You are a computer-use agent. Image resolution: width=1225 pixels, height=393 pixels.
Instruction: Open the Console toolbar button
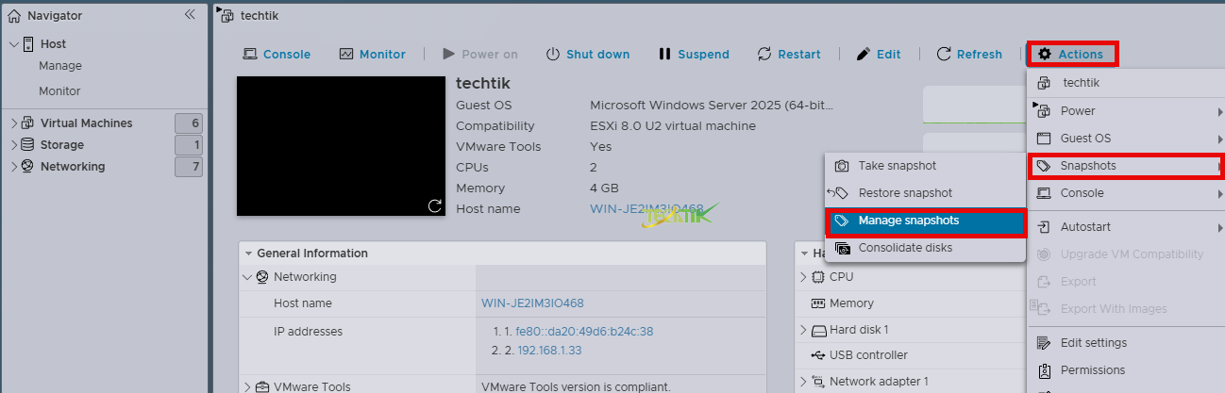tap(277, 54)
